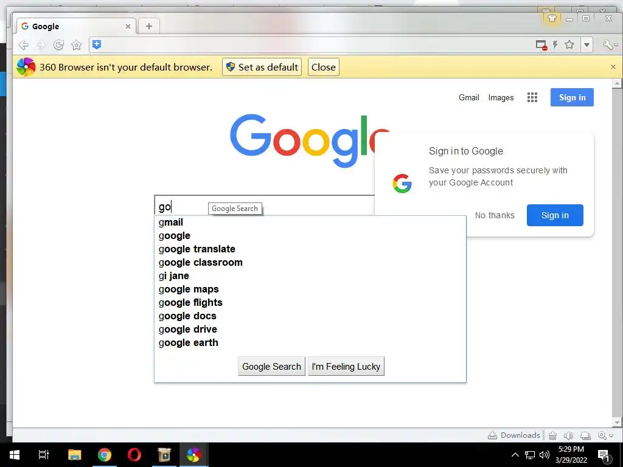Click Set as default button
623x467 pixels.
tap(262, 67)
